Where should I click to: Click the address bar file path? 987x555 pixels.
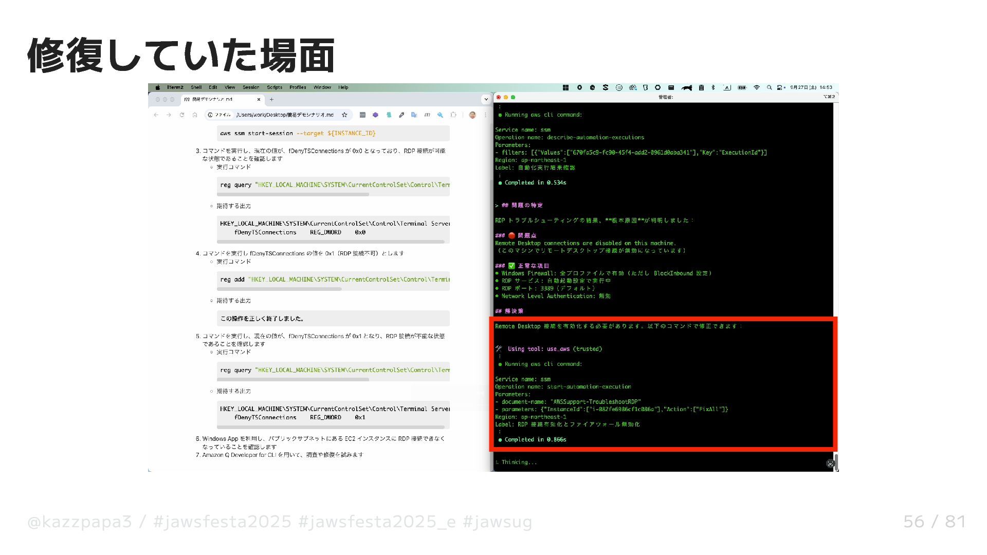point(285,115)
